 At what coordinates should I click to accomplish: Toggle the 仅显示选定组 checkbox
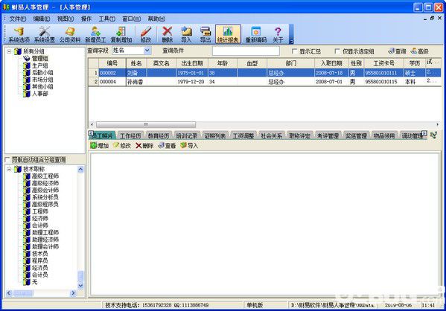tap(337, 51)
